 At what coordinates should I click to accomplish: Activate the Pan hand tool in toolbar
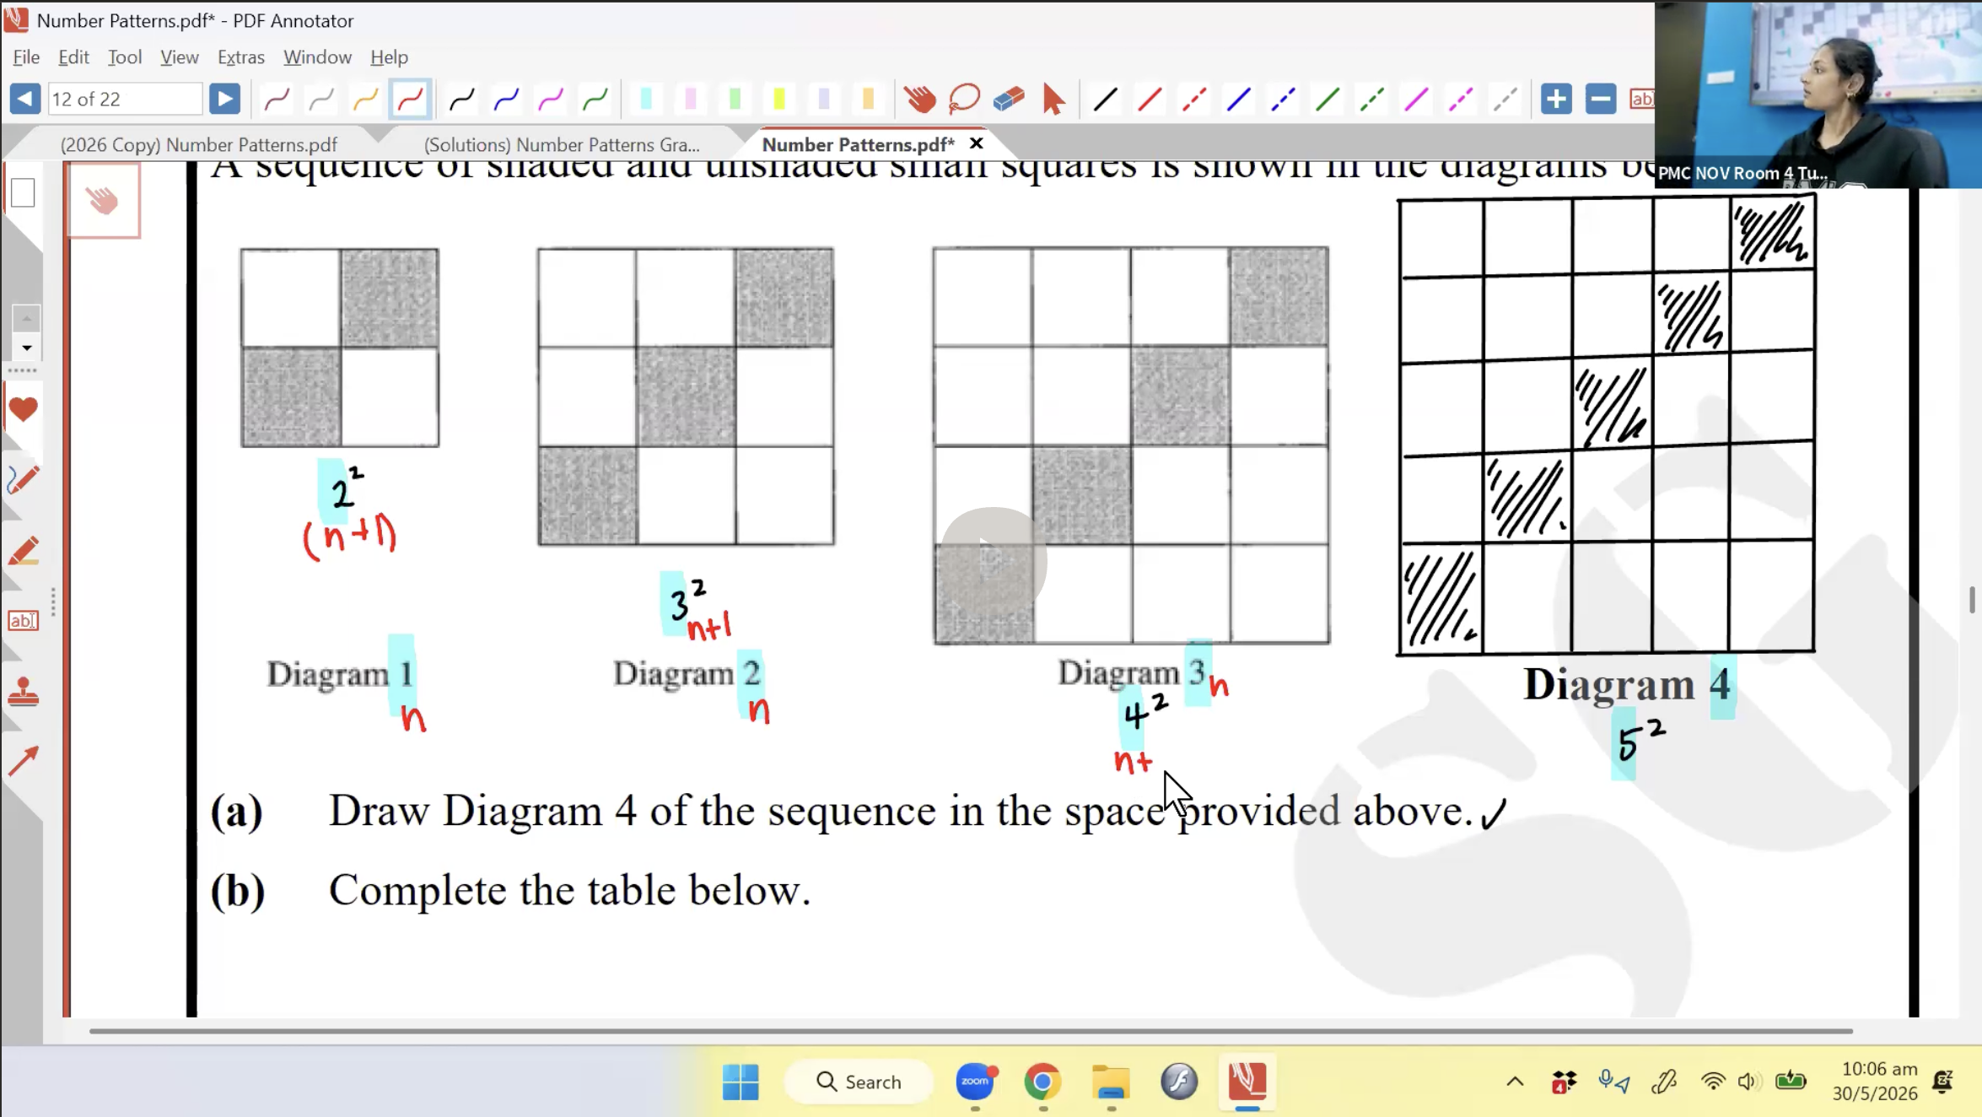[919, 100]
